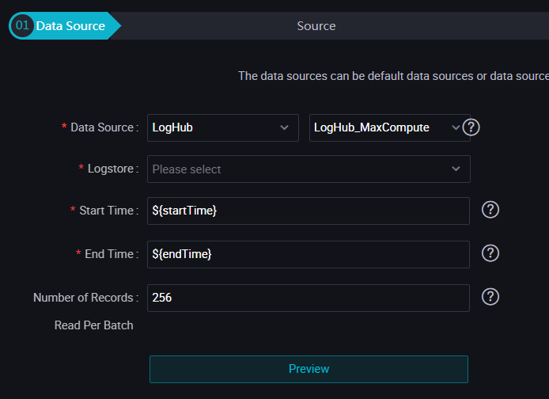Click the Start Time field label
The height and width of the screenshot is (399, 549).
(x=108, y=211)
